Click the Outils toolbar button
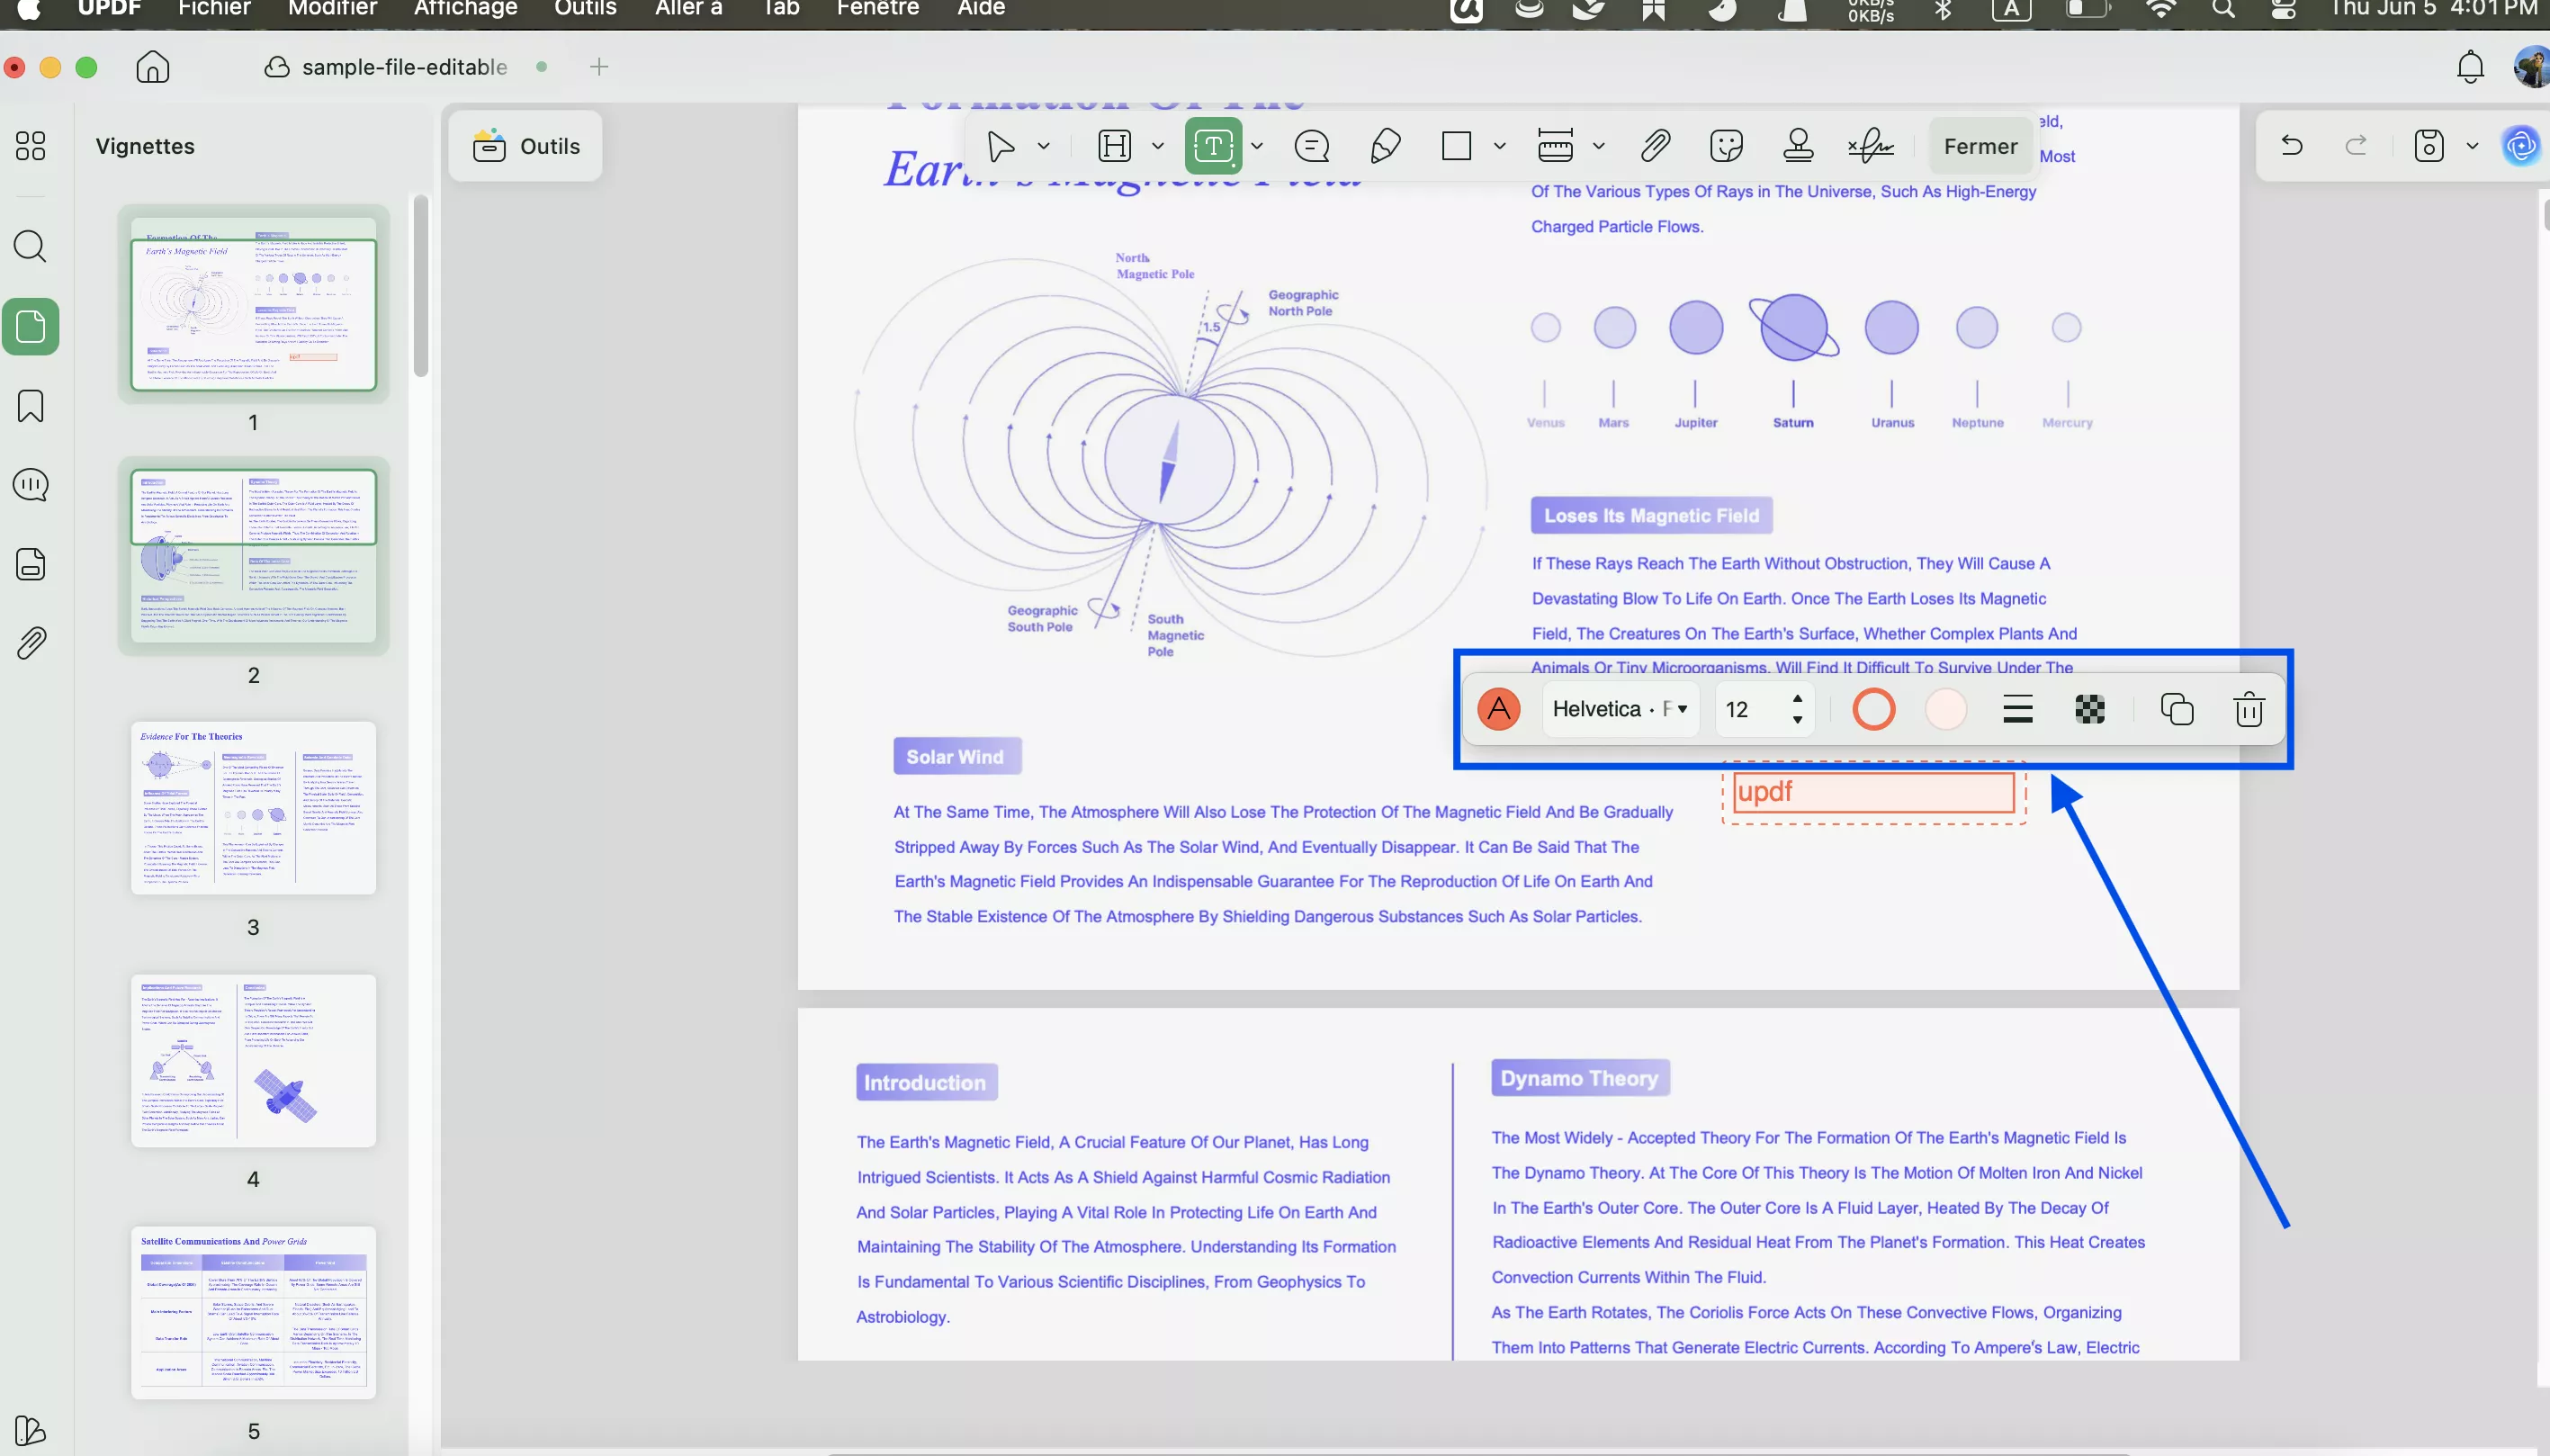 click(525, 146)
